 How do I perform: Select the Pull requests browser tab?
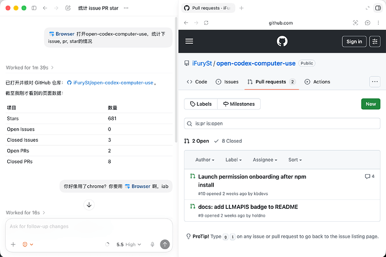(x=208, y=8)
